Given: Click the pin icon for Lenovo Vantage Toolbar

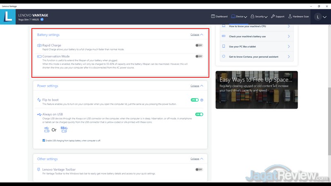Looking at the screenshot, I should point(39,169).
